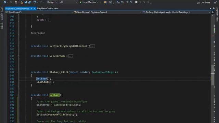
Task: Open the Local Machine target dropdown arrow
Action: 97,2
